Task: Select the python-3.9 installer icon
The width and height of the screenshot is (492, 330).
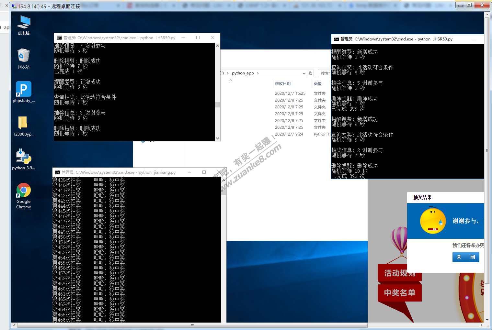Action: tap(24, 159)
